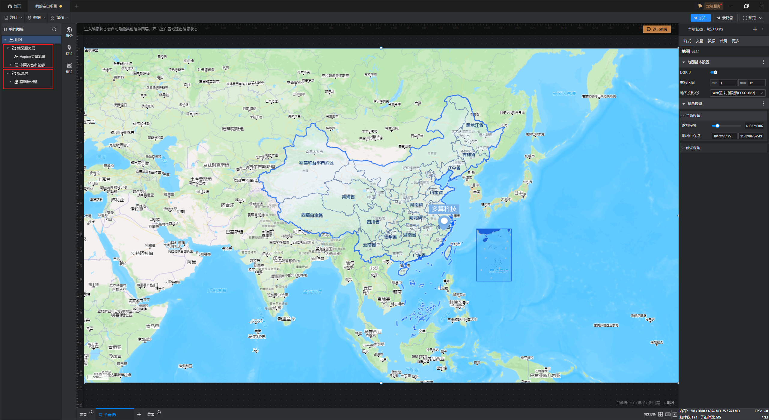Open the console icon in the status bar

click(675, 414)
